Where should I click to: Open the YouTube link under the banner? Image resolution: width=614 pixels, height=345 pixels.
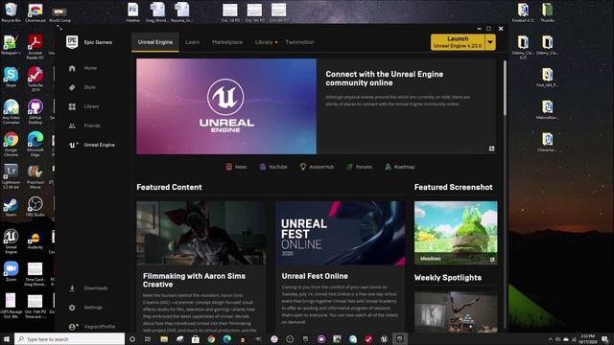click(x=273, y=167)
